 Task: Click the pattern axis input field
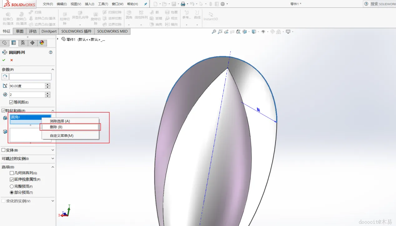pyautogui.click(x=30, y=77)
